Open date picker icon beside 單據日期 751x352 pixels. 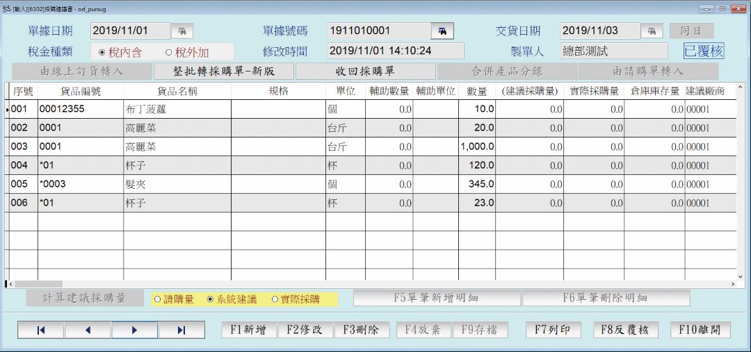point(182,31)
